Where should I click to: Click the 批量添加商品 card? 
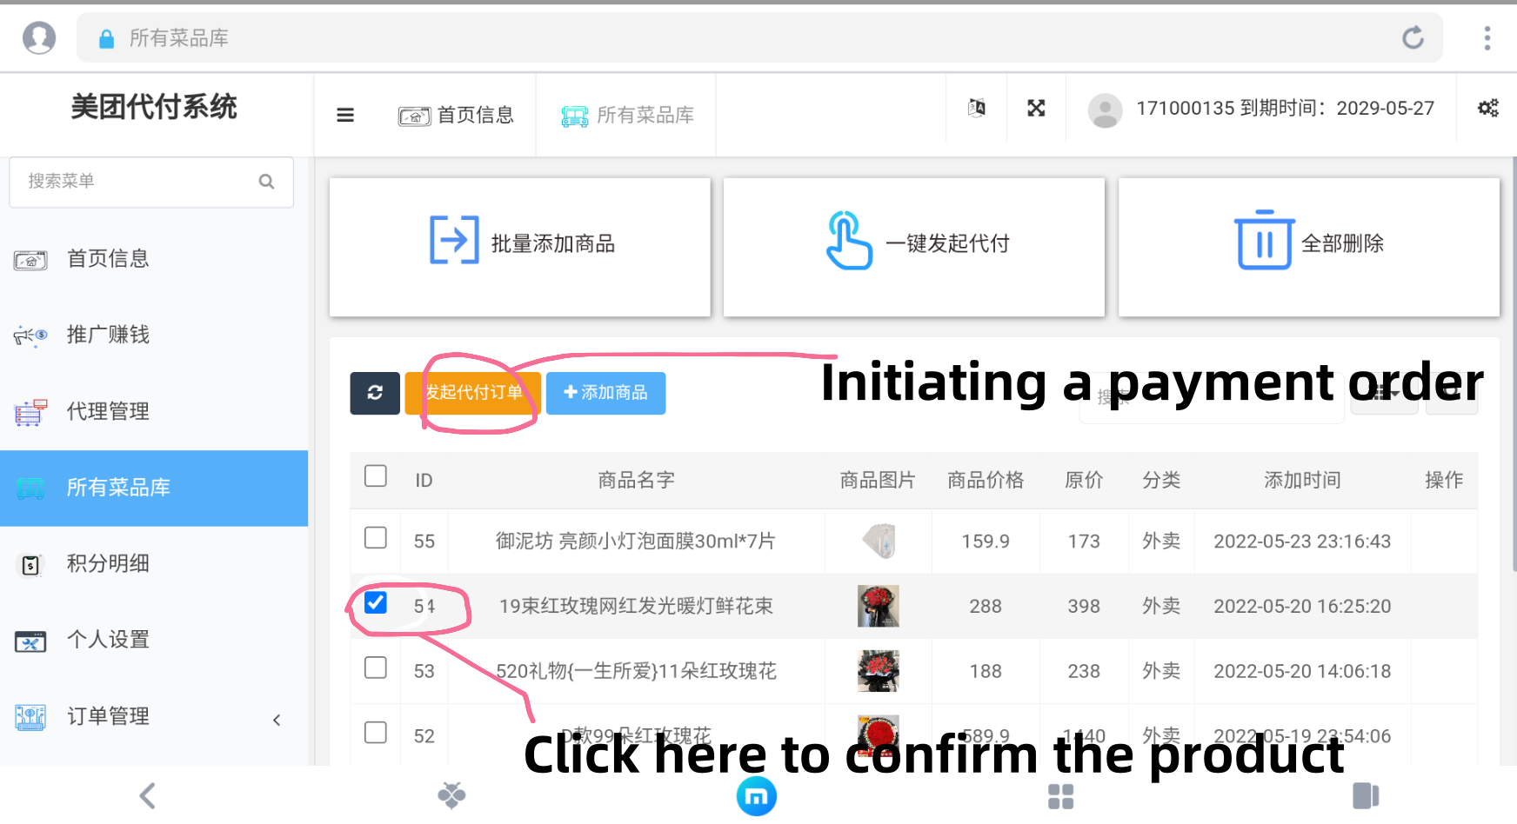point(520,247)
